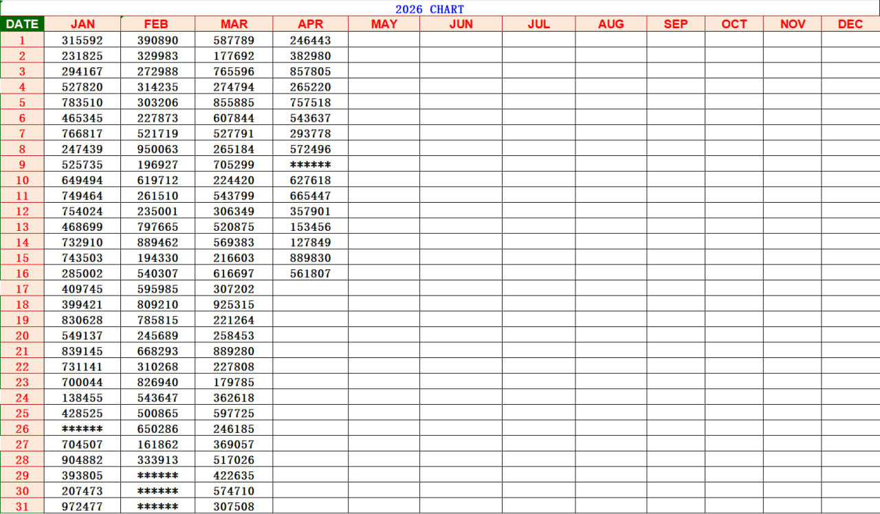Select the DEC column header
This screenshot has width=880, height=514.
tap(850, 24)
